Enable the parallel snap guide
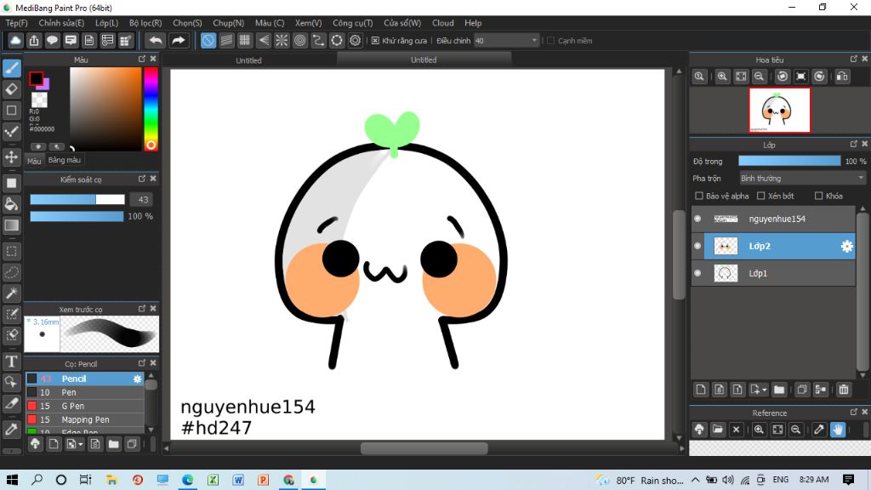871x490 pixels. [226, 41]
